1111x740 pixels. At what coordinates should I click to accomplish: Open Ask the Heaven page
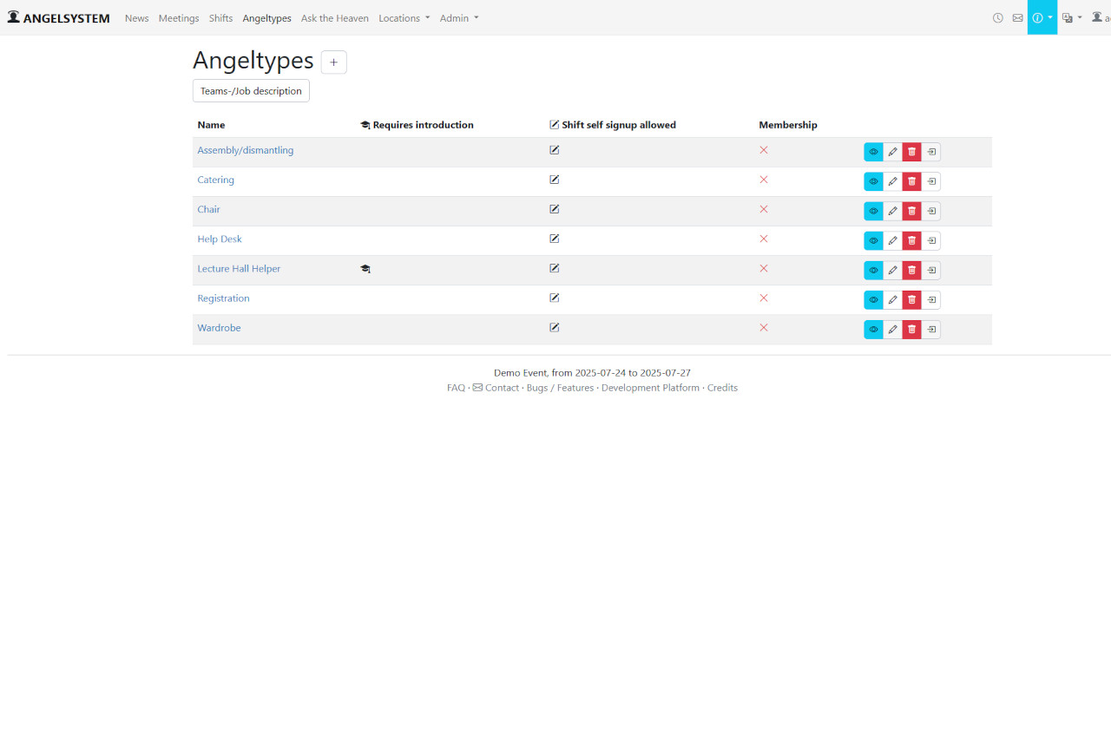pyautogui.click(x=335, y=17)
